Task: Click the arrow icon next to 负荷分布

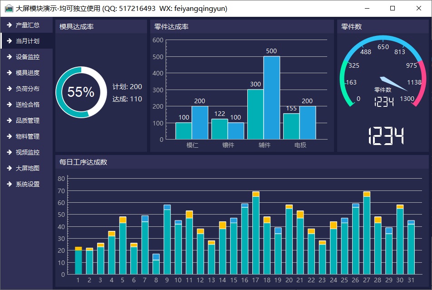Action: click(x=9, y=89)
